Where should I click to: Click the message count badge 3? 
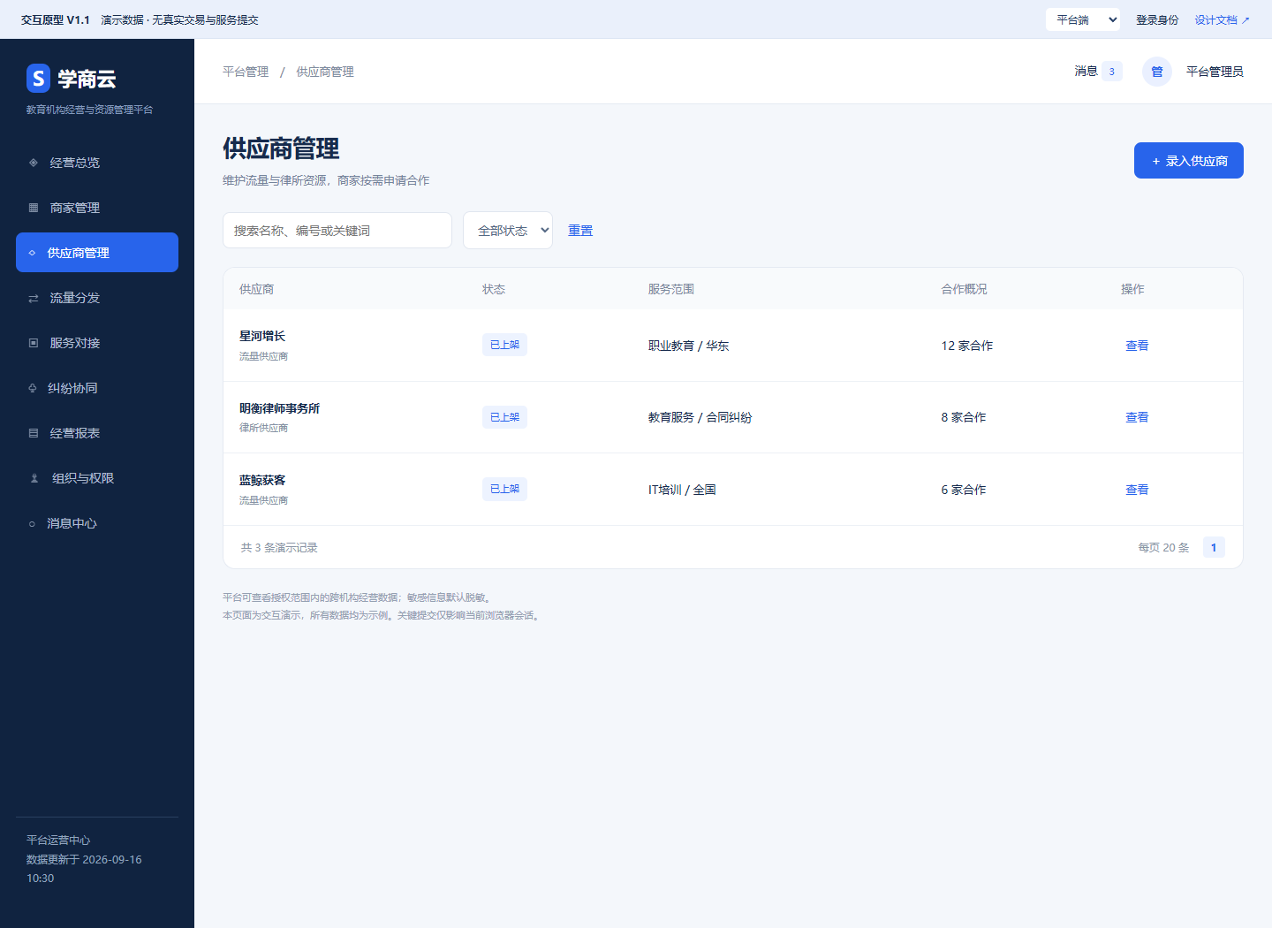click(x=1112, y=72)
